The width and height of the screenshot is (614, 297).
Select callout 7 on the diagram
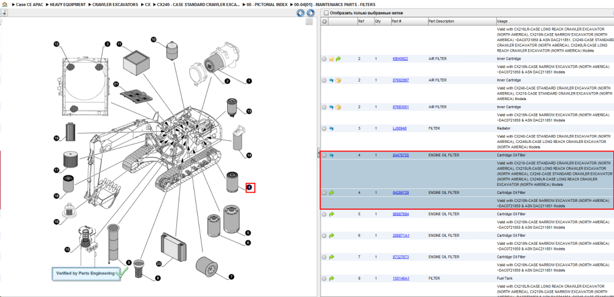tap(231, 277)
